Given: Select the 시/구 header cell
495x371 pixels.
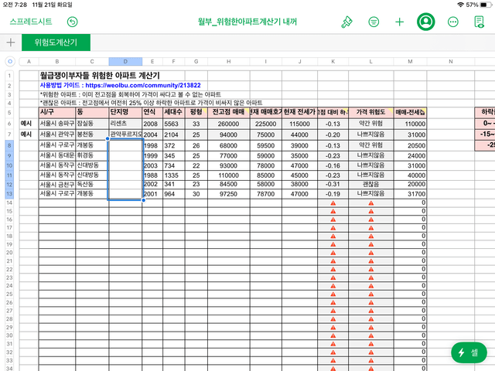Looking at the screenshot, I should (x=57, y=112).
